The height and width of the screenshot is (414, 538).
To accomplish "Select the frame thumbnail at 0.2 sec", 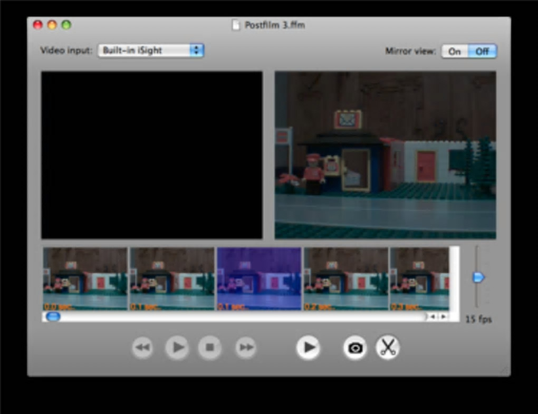I will (346, 279).
